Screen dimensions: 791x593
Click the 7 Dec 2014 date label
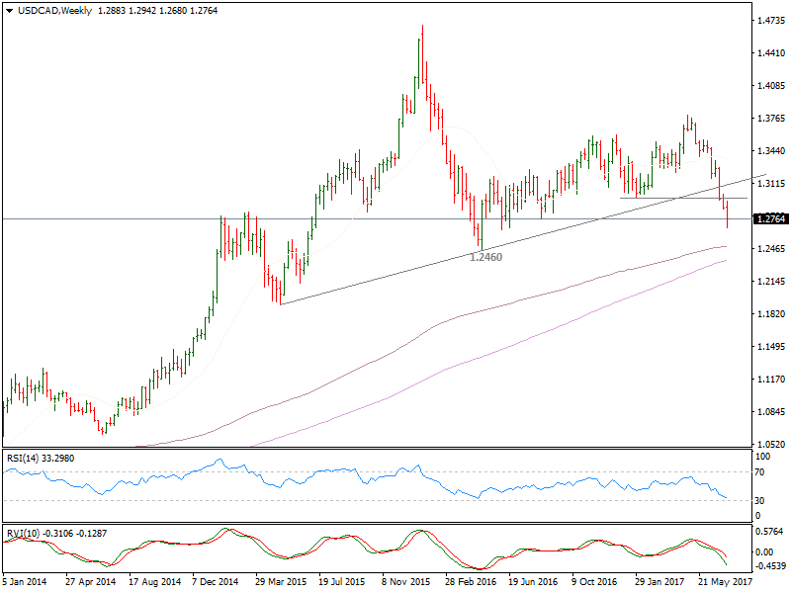click(x=218, y=583)
